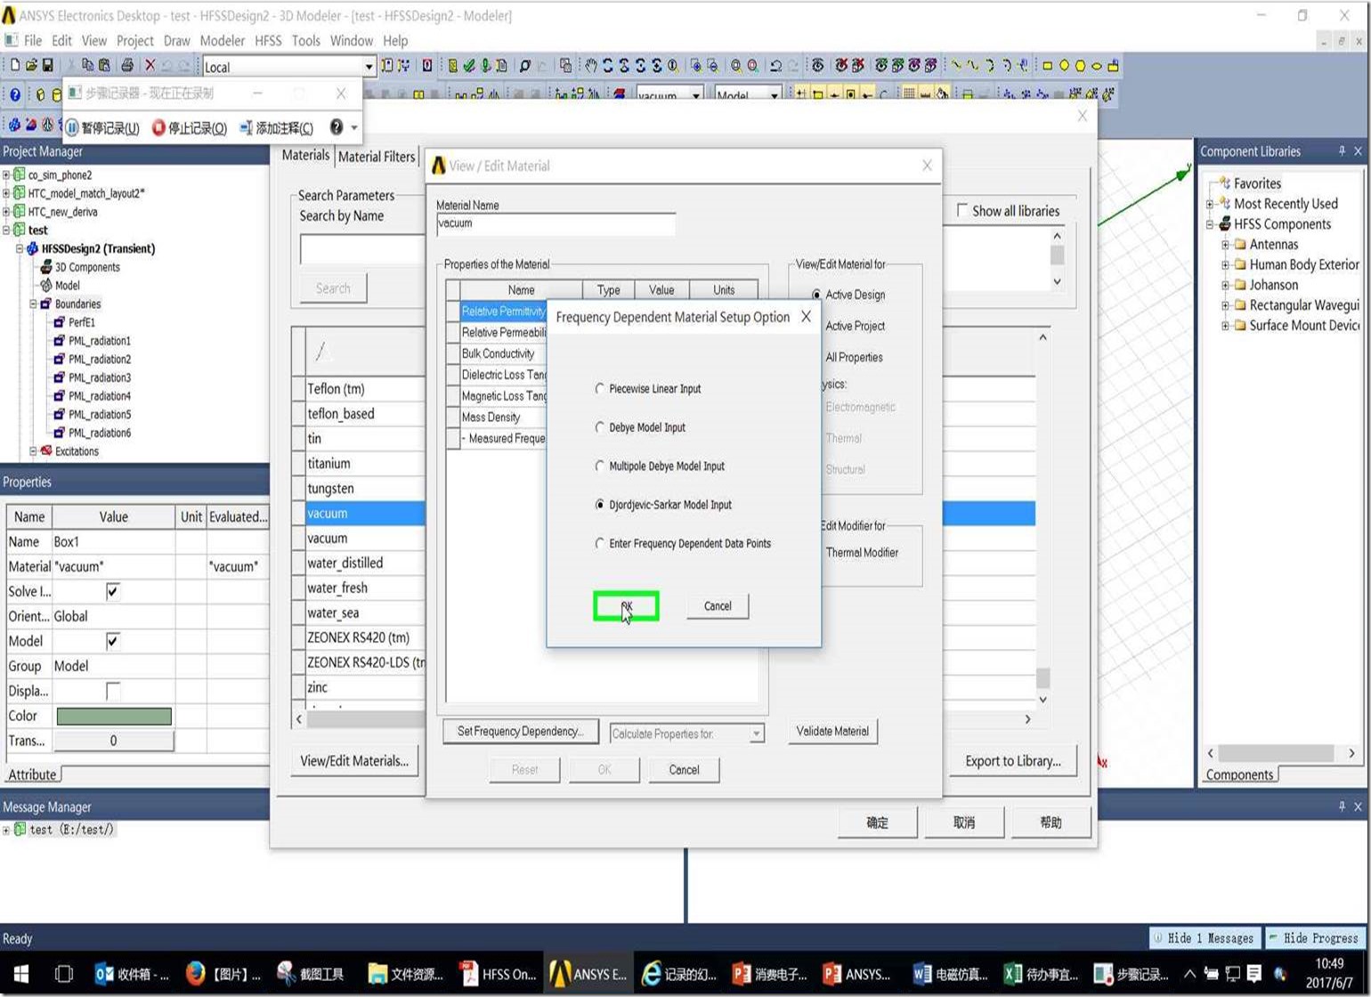1371x997 pixels.
Task: Click Cancel in Frequency Dependent Setup dialog
Action: coord(718,606)
